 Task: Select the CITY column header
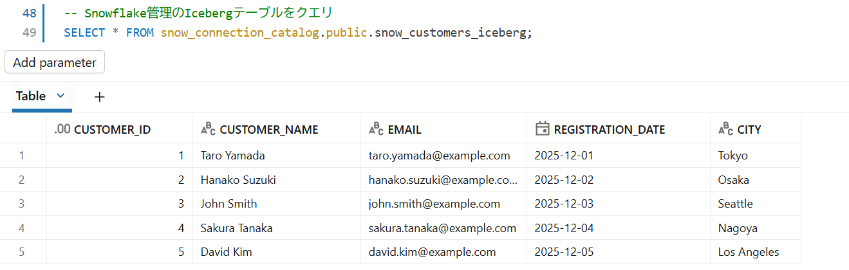tap(749, 129)
